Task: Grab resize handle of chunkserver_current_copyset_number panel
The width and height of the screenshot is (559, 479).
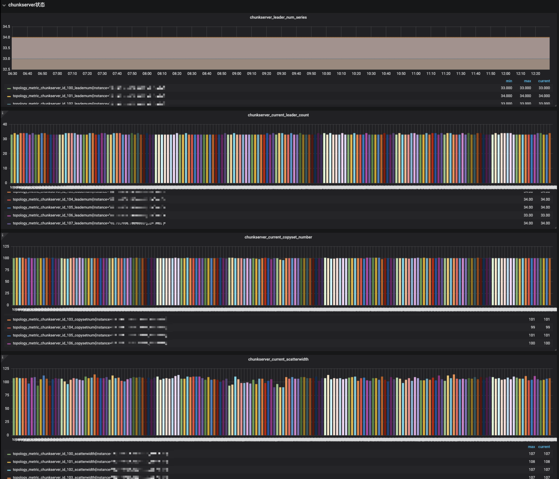Action: pos(556,350)
